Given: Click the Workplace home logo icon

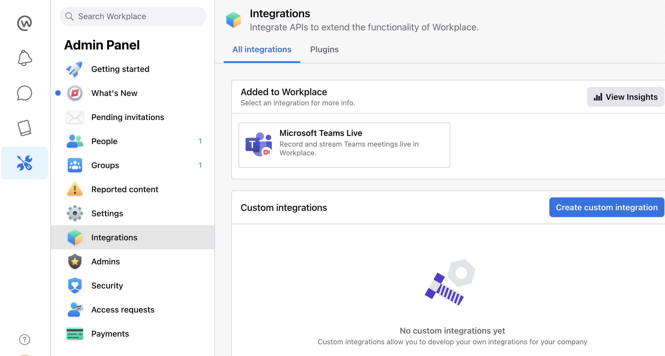Looking at the screenshot, I should [24, 23].
